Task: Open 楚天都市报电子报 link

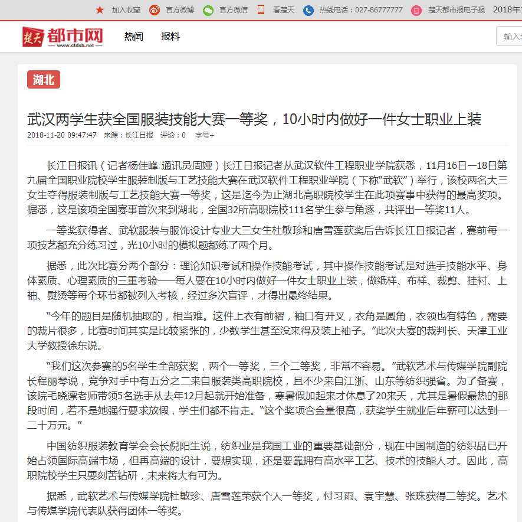Action: point(456,10)
